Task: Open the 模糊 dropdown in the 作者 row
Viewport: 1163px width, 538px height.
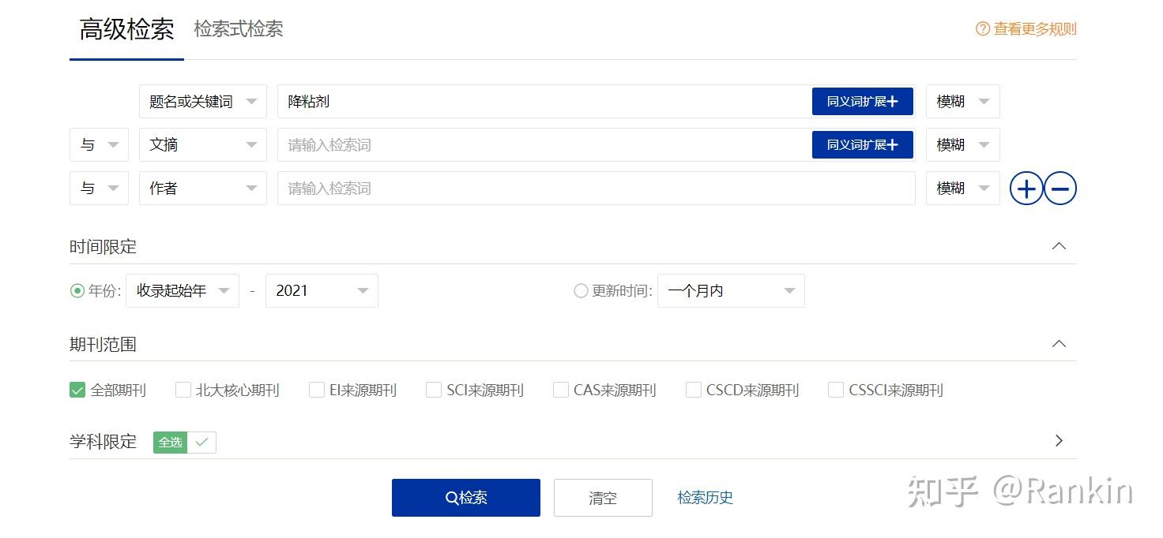Action: 963,189
